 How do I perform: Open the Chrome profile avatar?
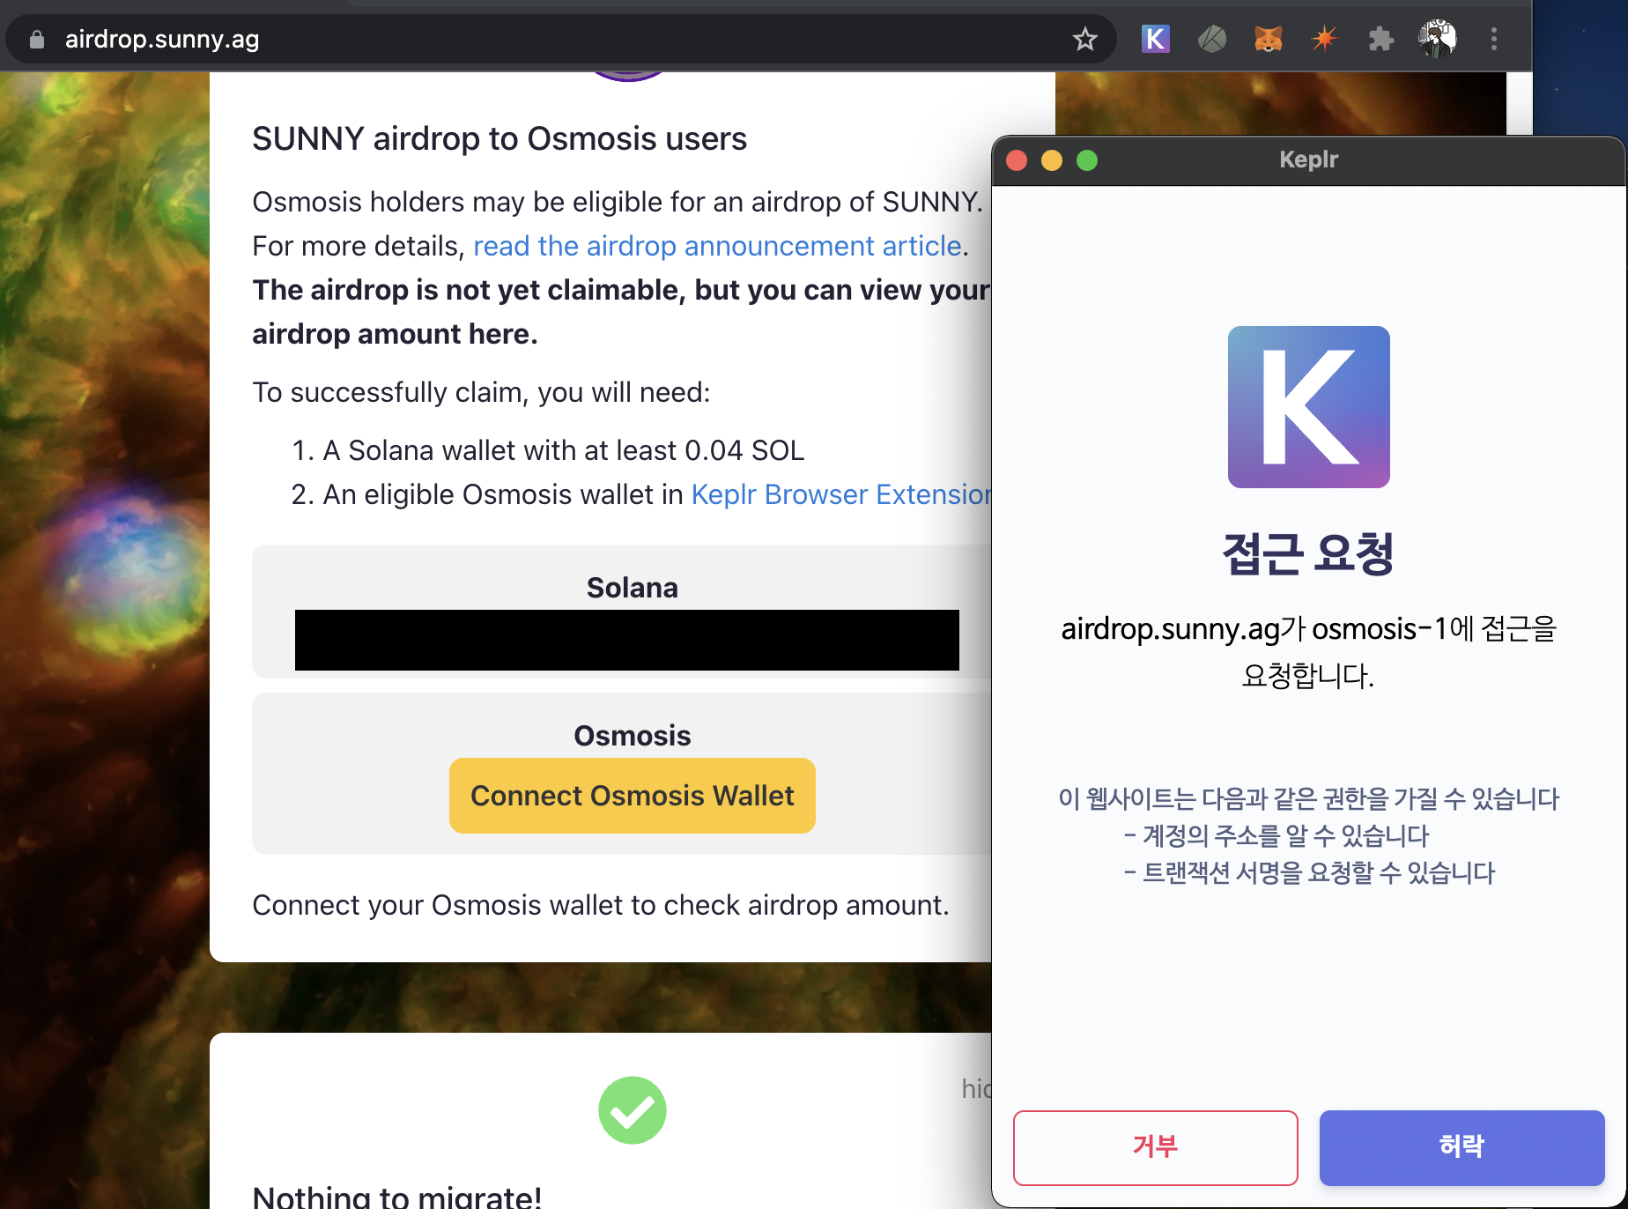pyautogui.click(x=1437, y=39)
